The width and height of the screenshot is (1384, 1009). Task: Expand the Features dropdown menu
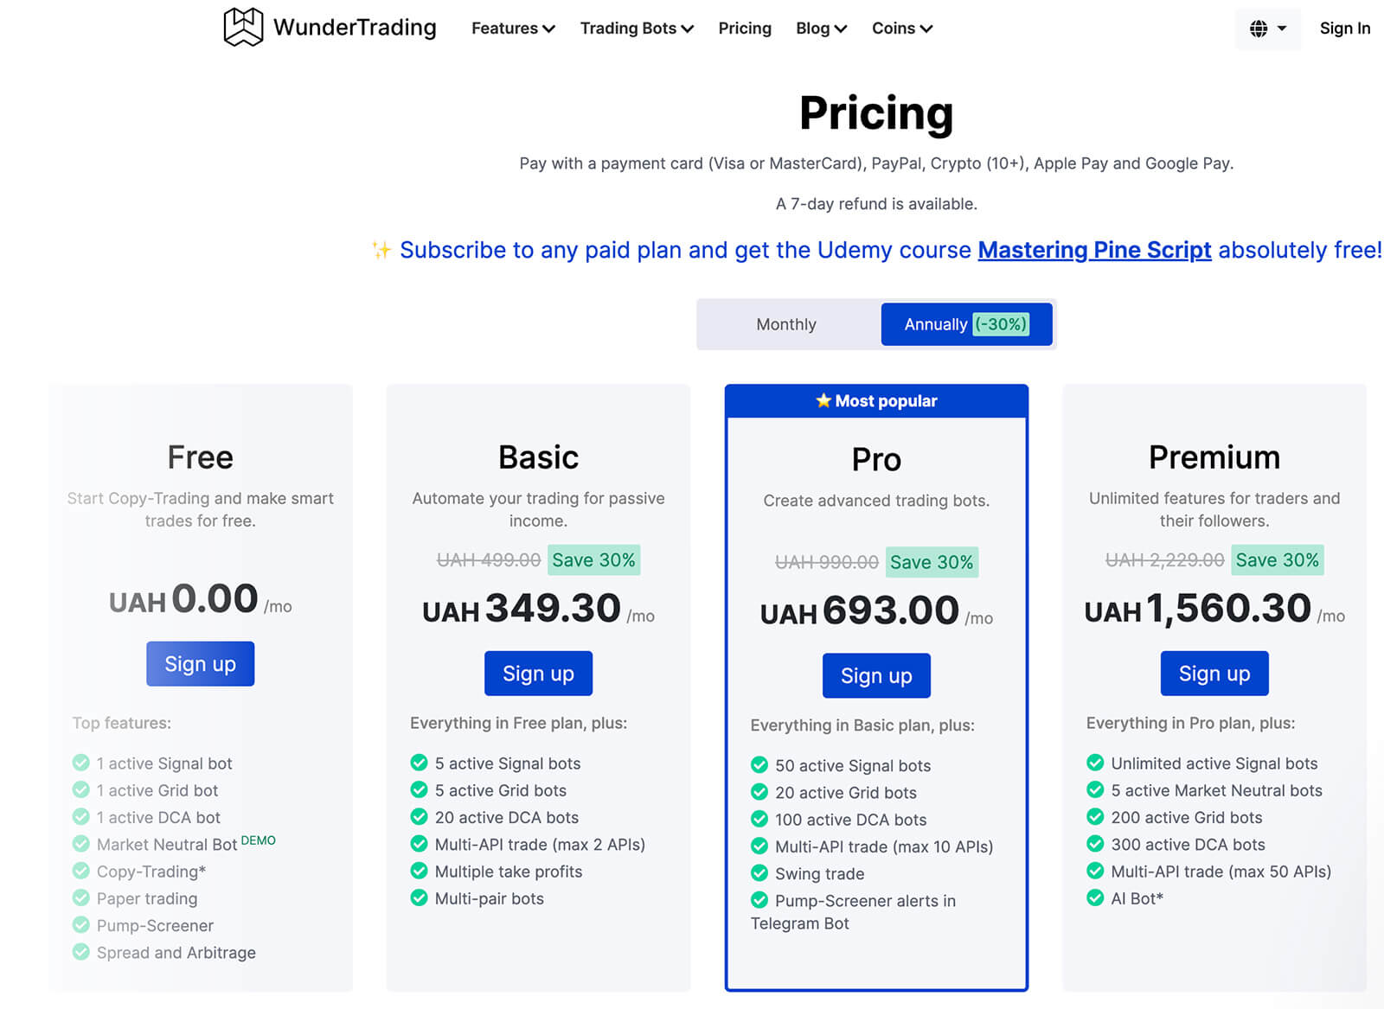pos(512,29)
